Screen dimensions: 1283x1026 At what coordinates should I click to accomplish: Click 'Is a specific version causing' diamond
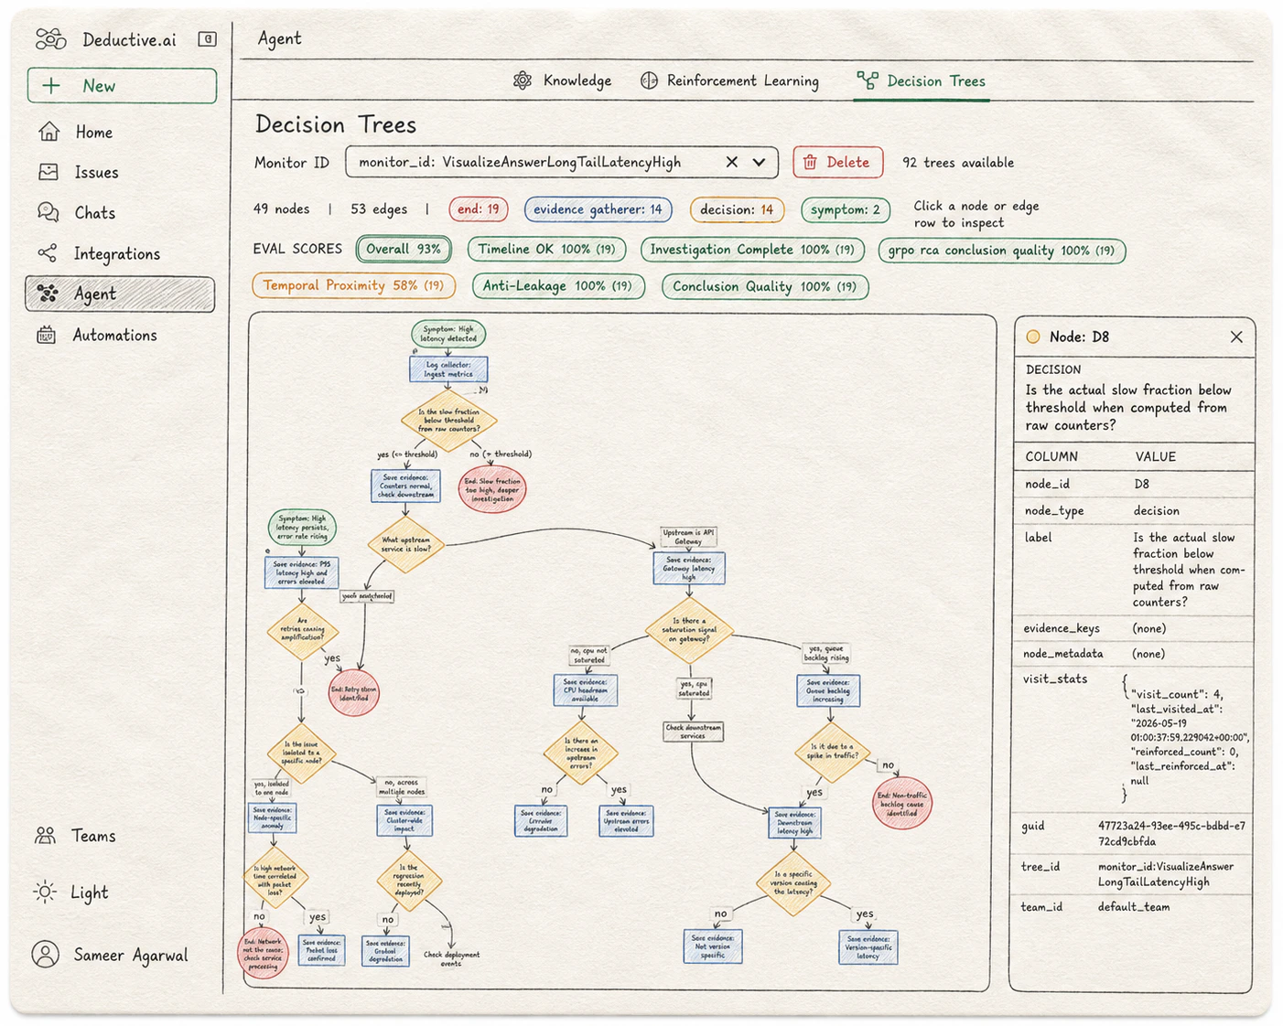coord(793,883)
